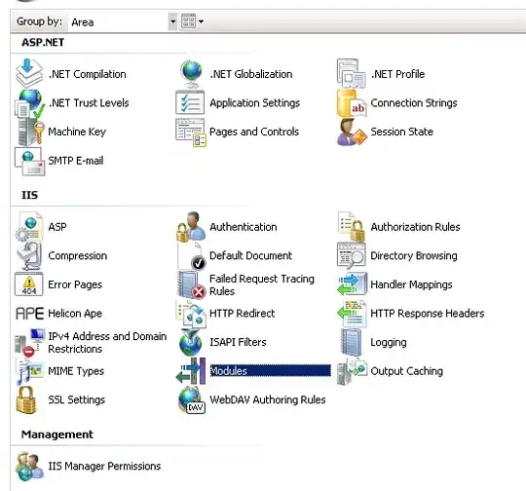
Task: Select the Helicon Ape icon
Action: [29, 314]
